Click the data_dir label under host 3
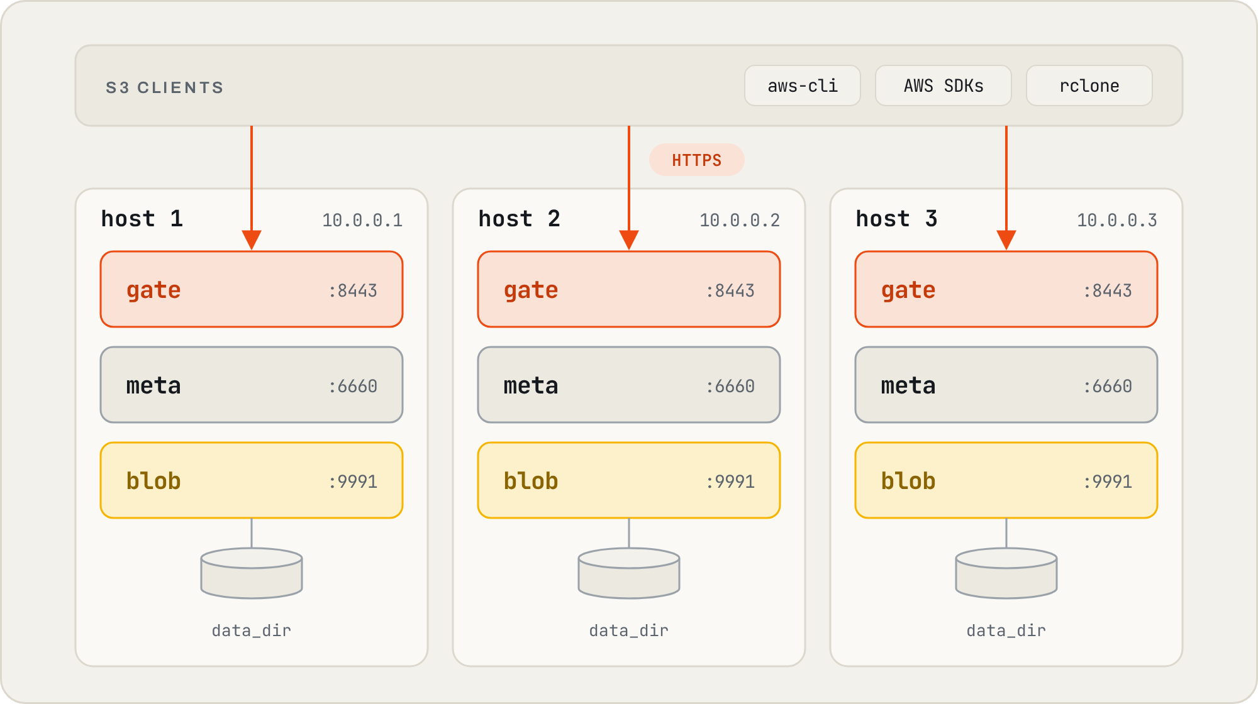Screen dimensions: 1258x704 (1006, 630)
